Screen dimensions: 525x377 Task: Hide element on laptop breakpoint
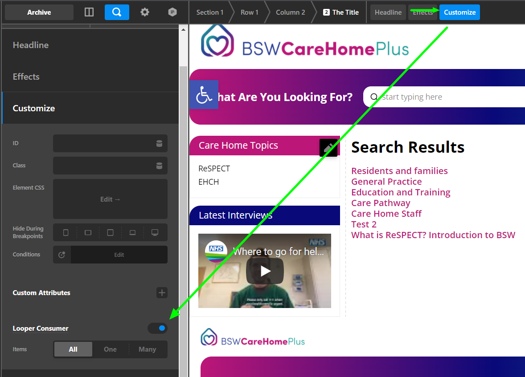(133, 232)
